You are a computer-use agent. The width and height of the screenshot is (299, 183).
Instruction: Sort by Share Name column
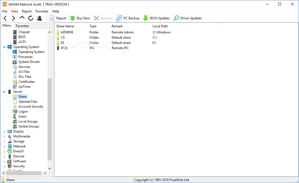point(71,26)
